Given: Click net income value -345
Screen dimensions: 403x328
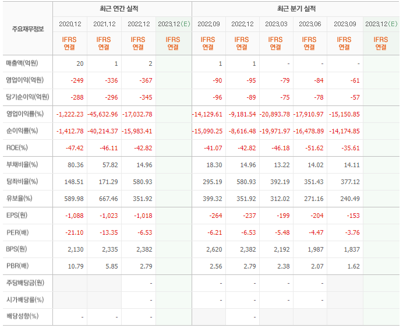Looking at the screenshot, I should tap(146, 97).
